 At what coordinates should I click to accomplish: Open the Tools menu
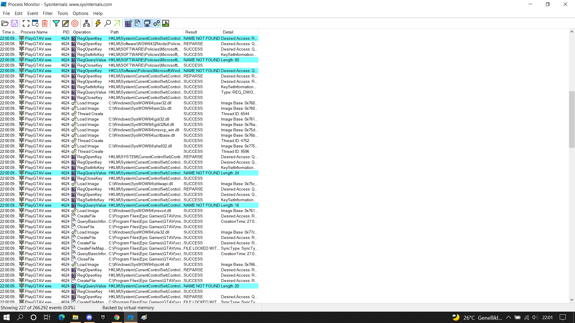63,13
